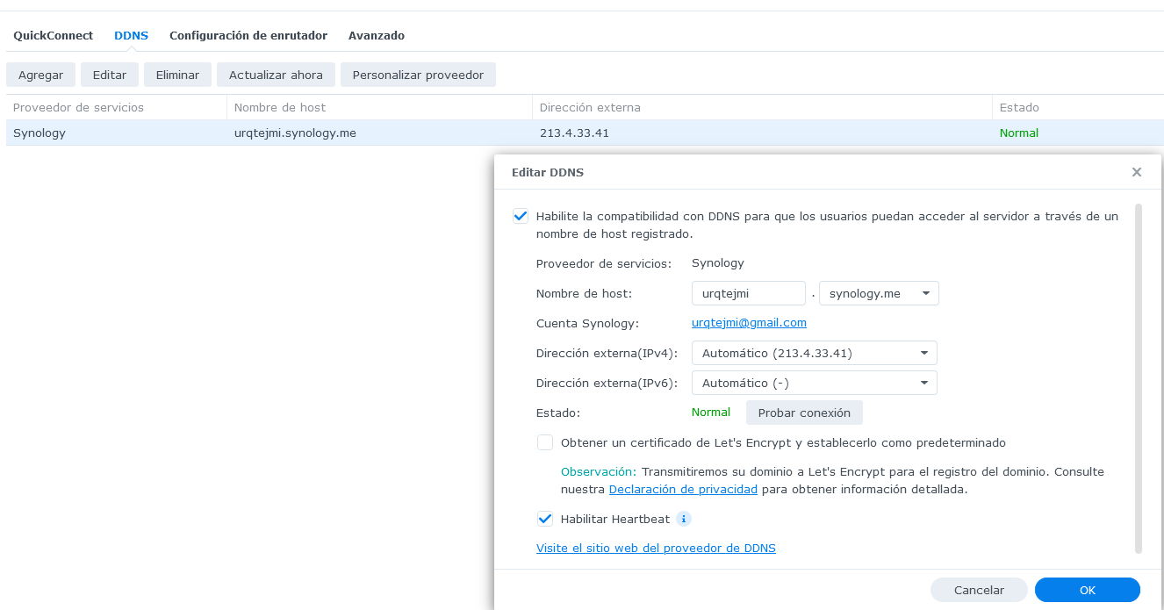Enable the Let's Encrypt certificate checkbox
This screenshot has width=1164, height=610.
(545, 442)
